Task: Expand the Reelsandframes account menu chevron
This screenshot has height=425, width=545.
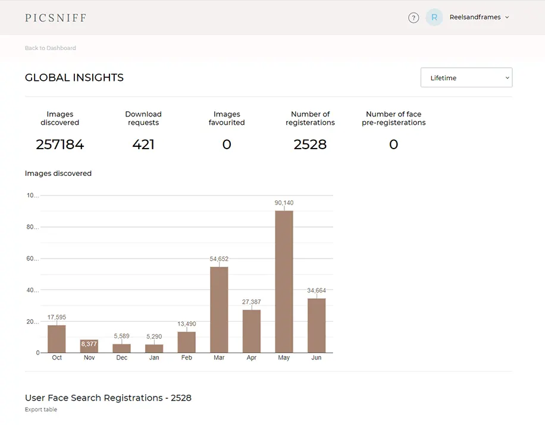Action: click(507, 17)
